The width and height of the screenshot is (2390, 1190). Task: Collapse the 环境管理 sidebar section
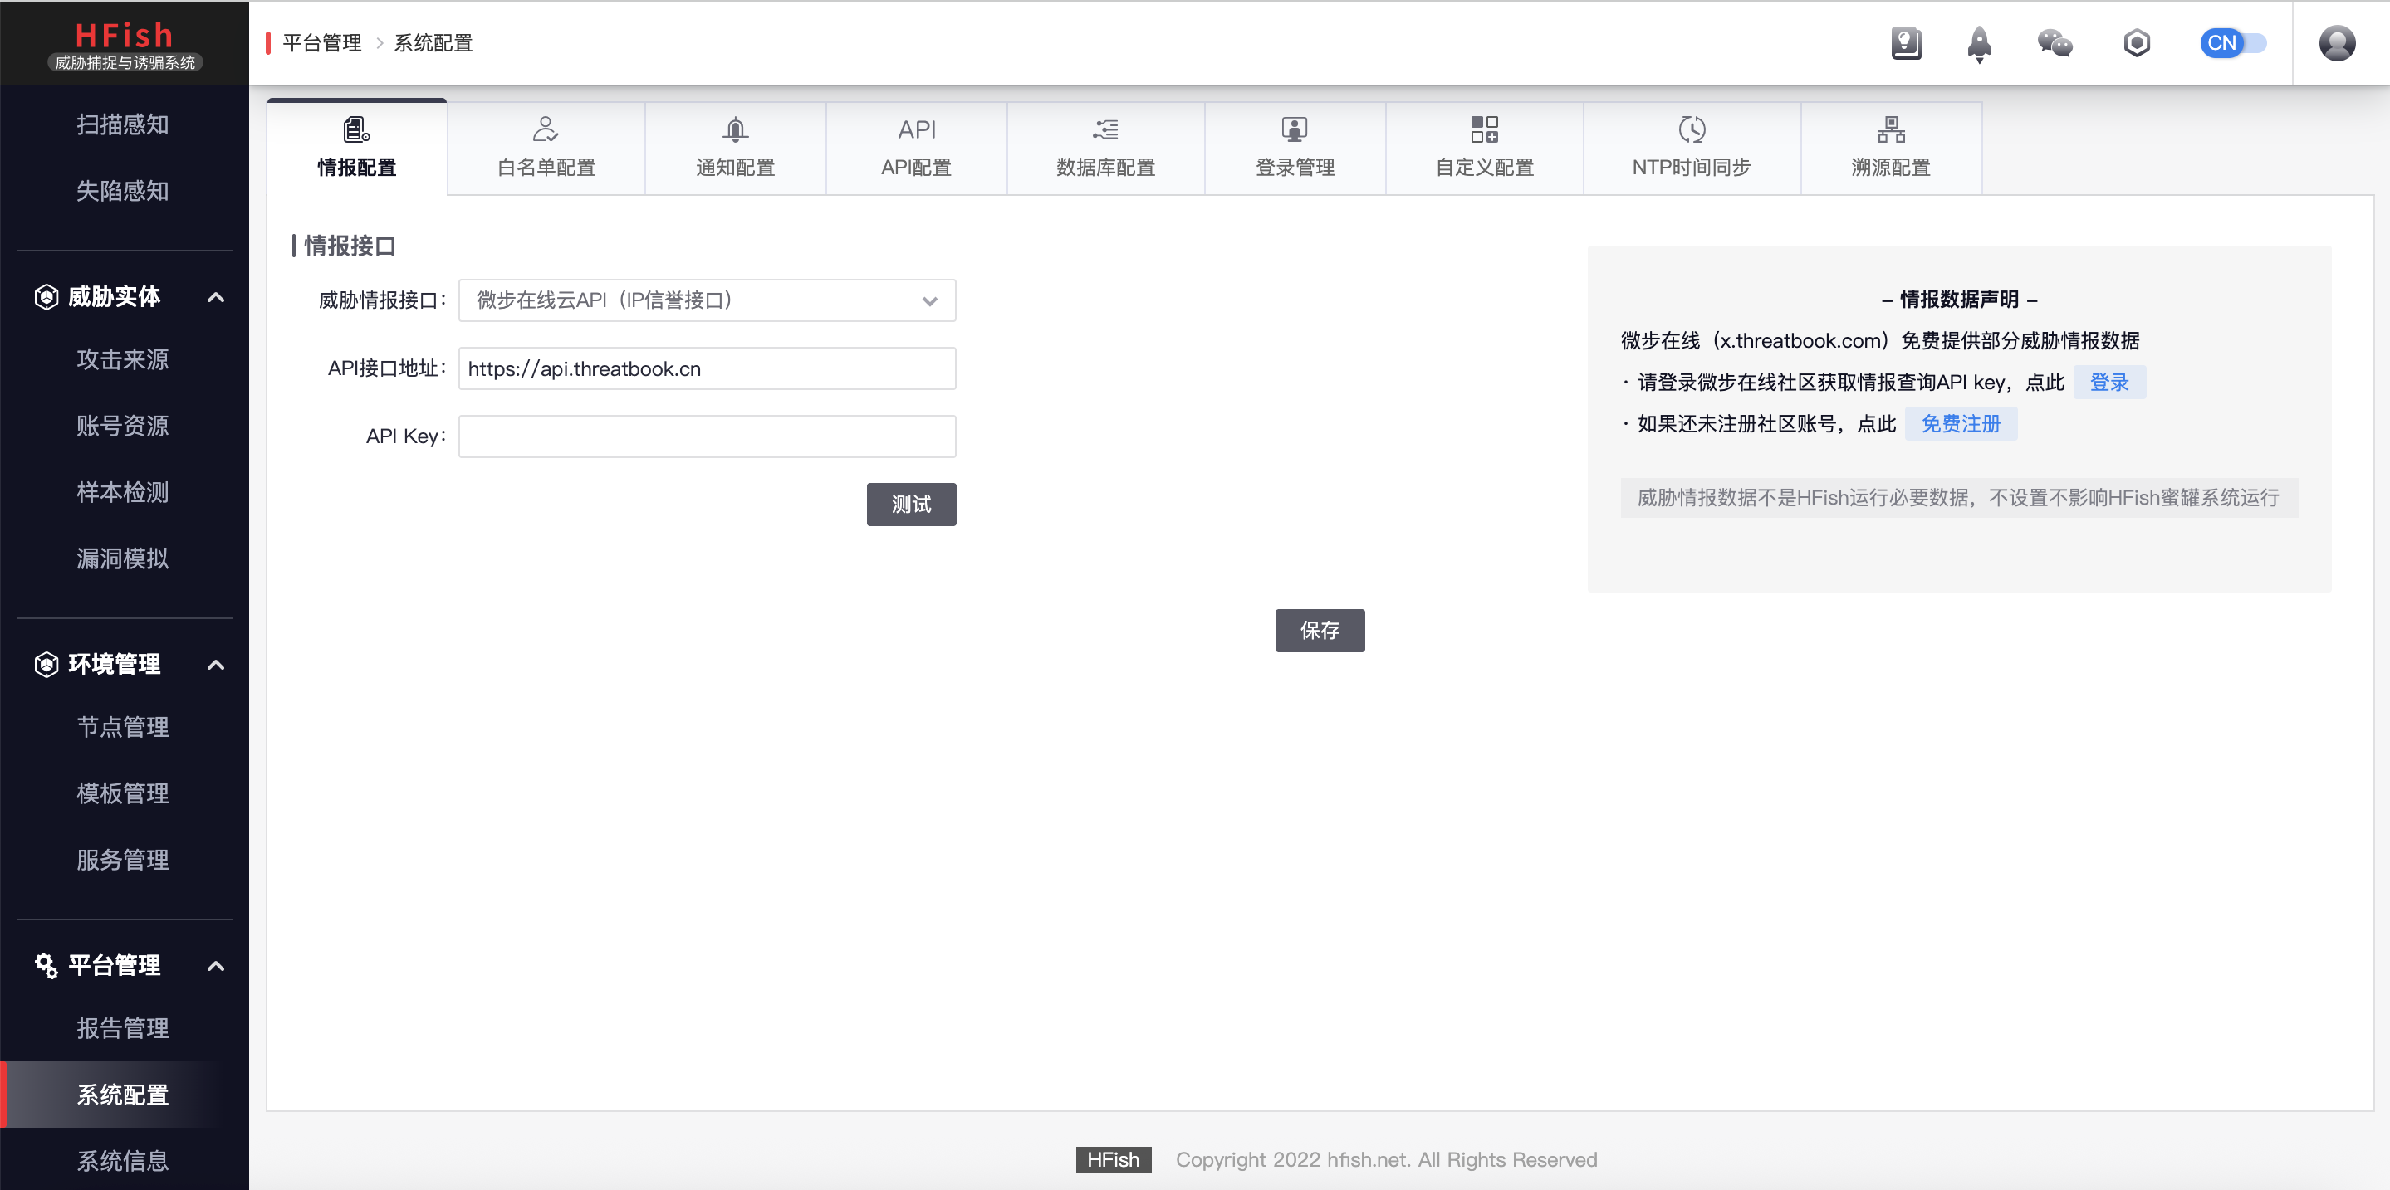click(x=215, y=665)
